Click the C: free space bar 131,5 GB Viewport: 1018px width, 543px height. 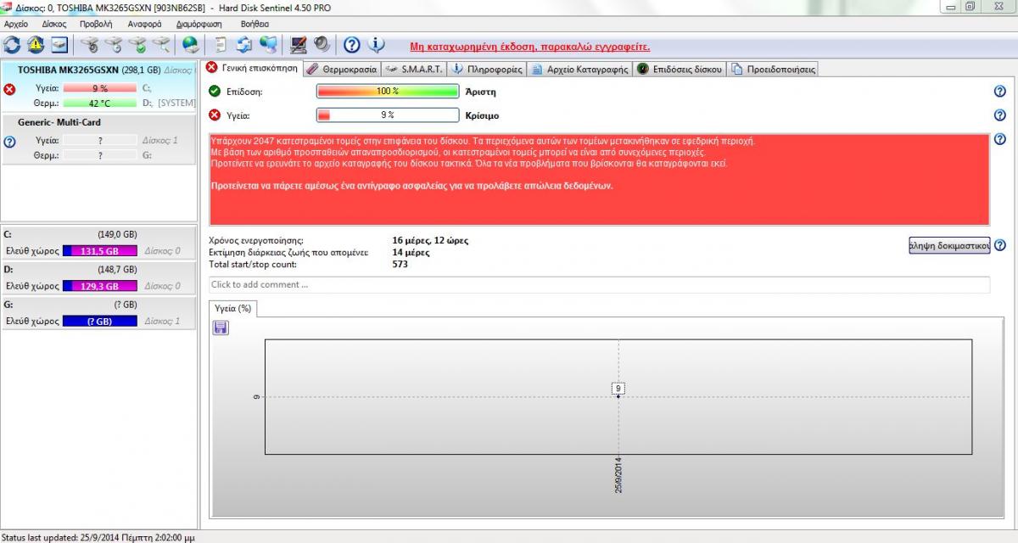[x=100, y=251]
